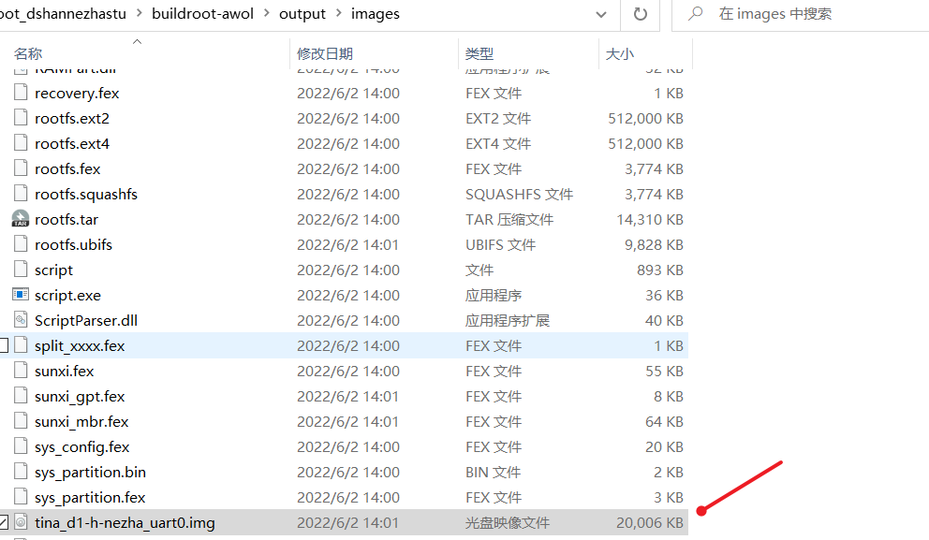Expand chevron before buildroot-awol breadcrumb
The height and width of the screenshot is (540, 929).
point(140,14)
